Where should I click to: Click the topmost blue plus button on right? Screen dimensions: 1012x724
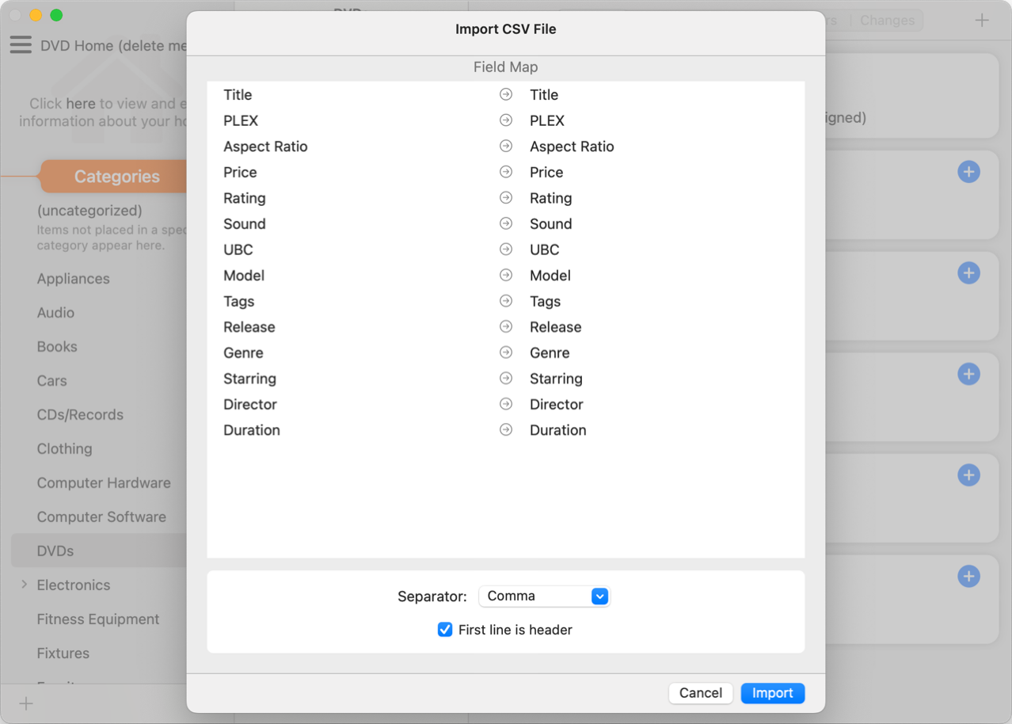click(x=968, y=172)
